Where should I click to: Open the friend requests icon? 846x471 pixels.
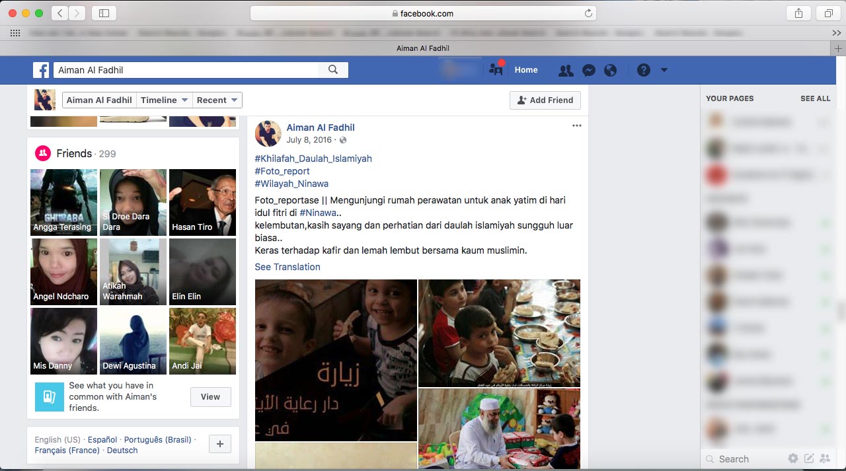[x=566, y=70]
